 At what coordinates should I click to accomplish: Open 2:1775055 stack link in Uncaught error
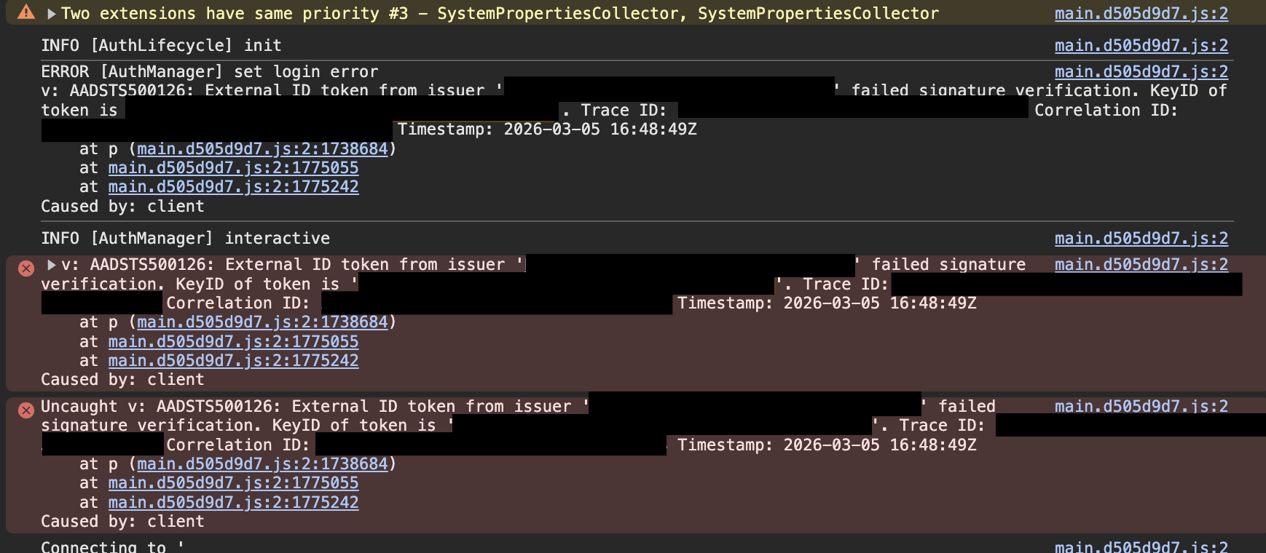click(233, 483)
